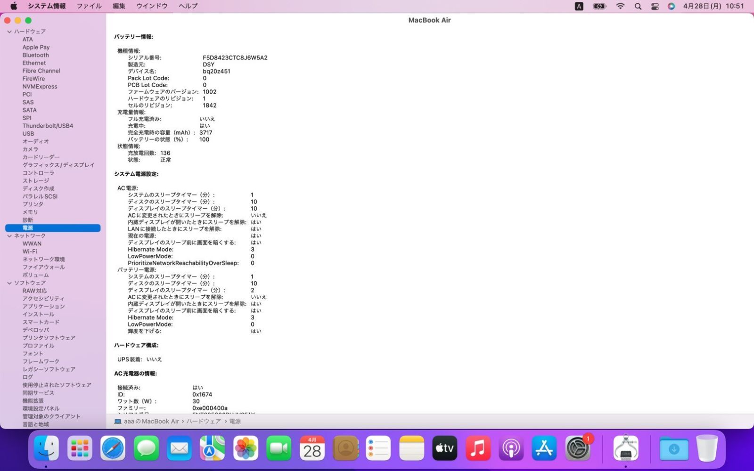The width and height of the screenshot is (754, 471).
Task: Open Notes app in the Dock
Action: coord(412,448)
